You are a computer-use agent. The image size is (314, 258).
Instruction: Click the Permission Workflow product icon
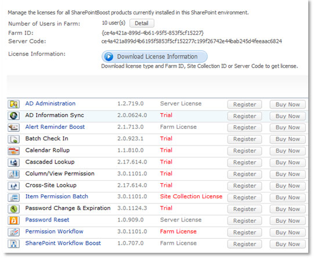click(x=13, y=232)
